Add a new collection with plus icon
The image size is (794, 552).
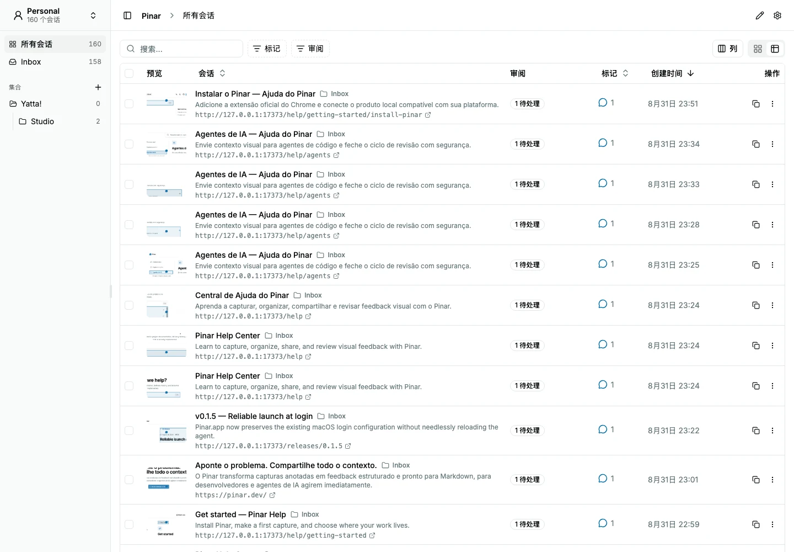pyautogui.click(x=98, y=87)
